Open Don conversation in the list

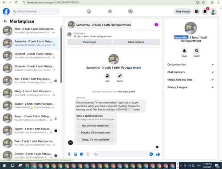[30, 143]
